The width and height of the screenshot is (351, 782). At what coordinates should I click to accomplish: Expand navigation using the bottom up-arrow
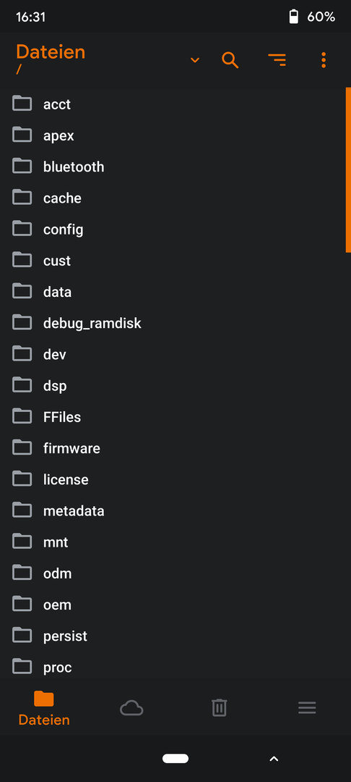click(x=274, y=759)
